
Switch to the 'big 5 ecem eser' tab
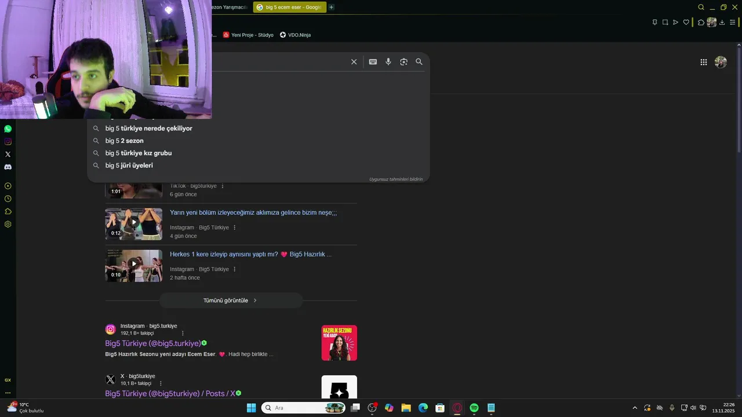pyautogui.click(x=289, y=7)
